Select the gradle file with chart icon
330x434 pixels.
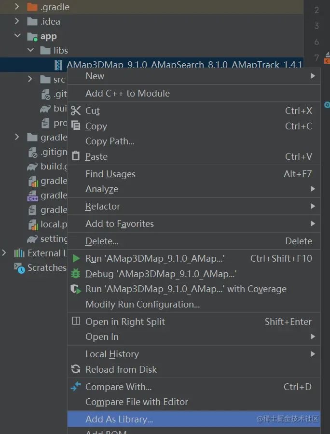click(x=34, y=182)
